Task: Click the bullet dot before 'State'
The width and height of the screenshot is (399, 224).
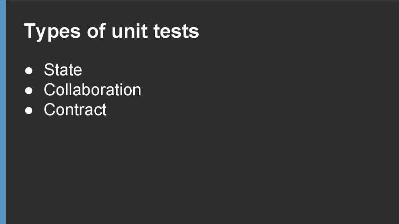Action: coord(29,71)
